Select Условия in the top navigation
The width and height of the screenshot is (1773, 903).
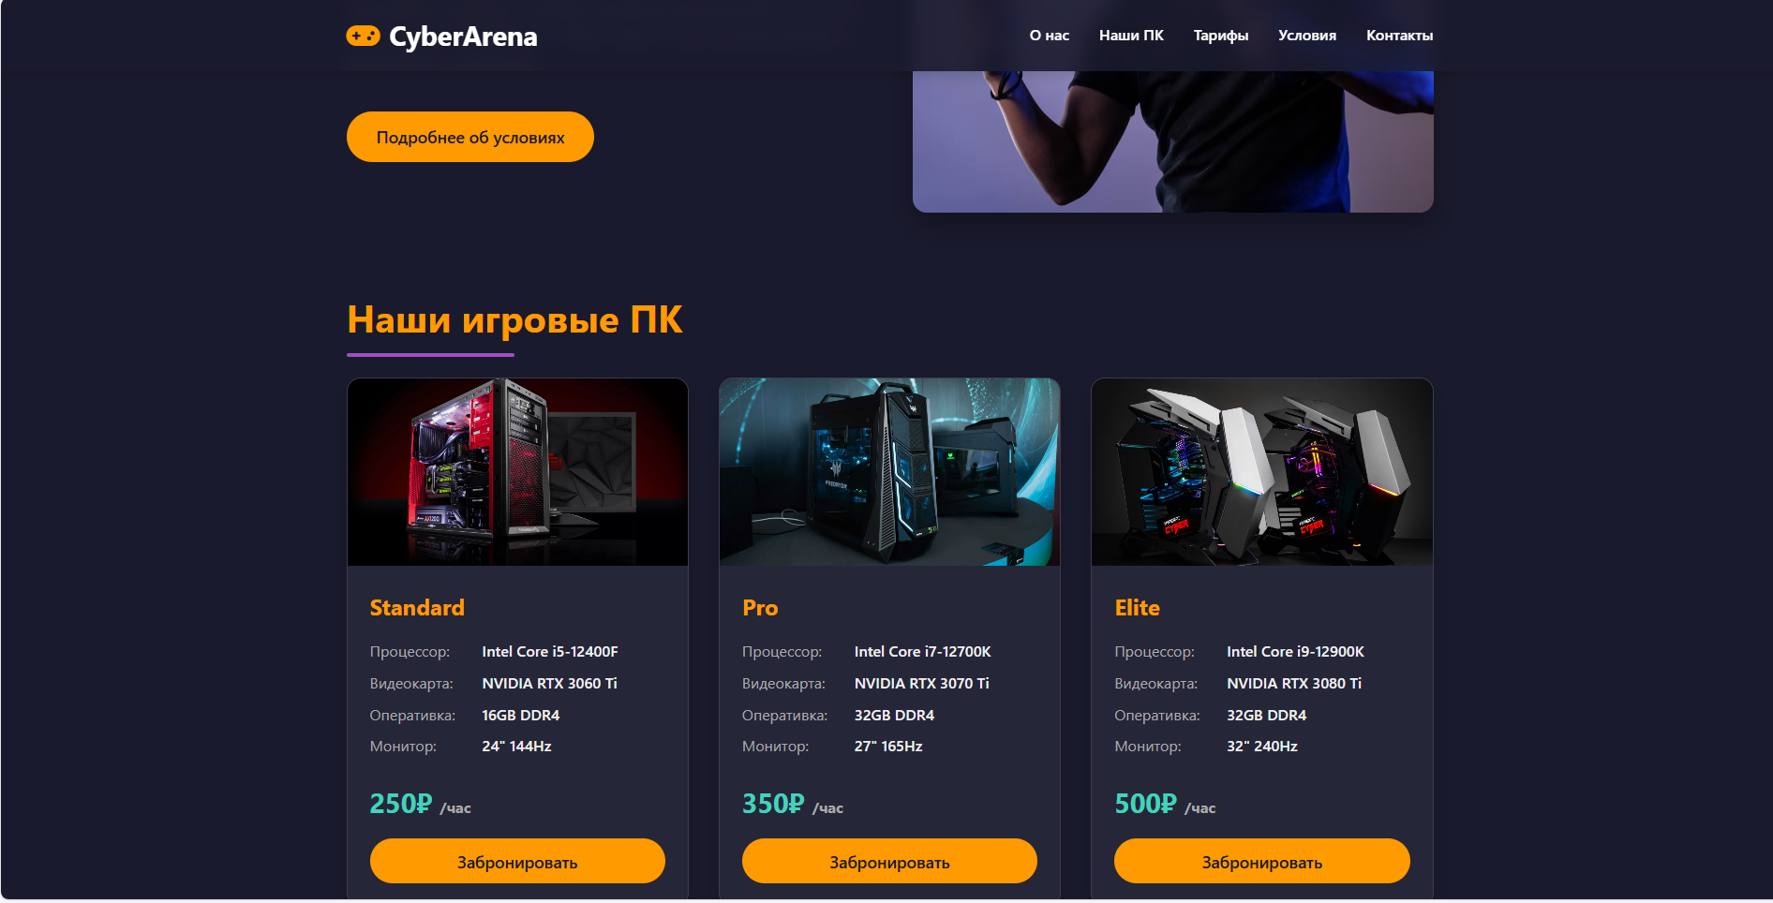1306,36
